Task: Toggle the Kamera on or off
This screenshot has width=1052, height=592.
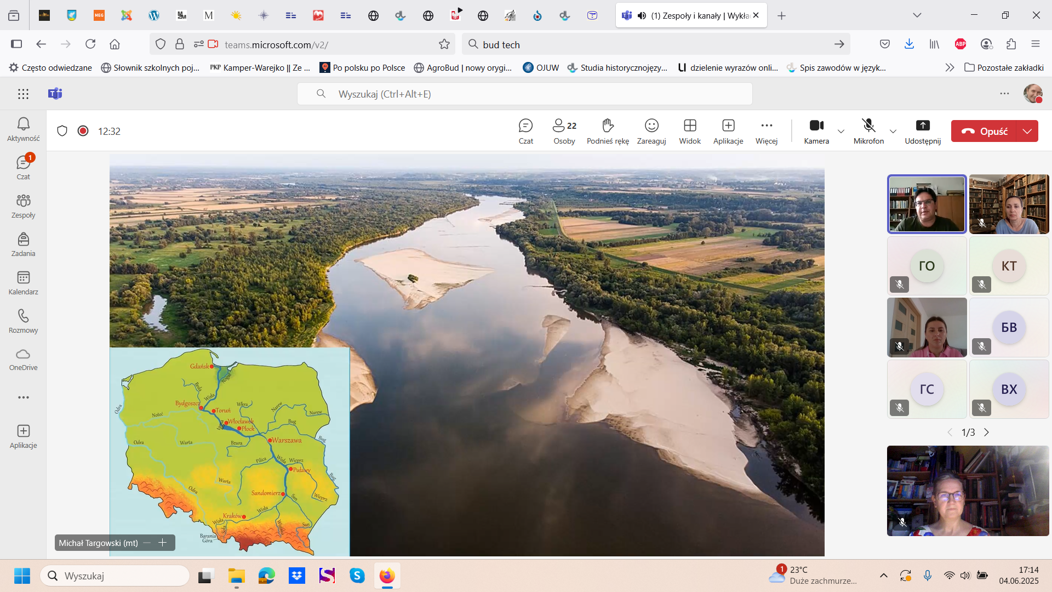Action: click(816, 132)
